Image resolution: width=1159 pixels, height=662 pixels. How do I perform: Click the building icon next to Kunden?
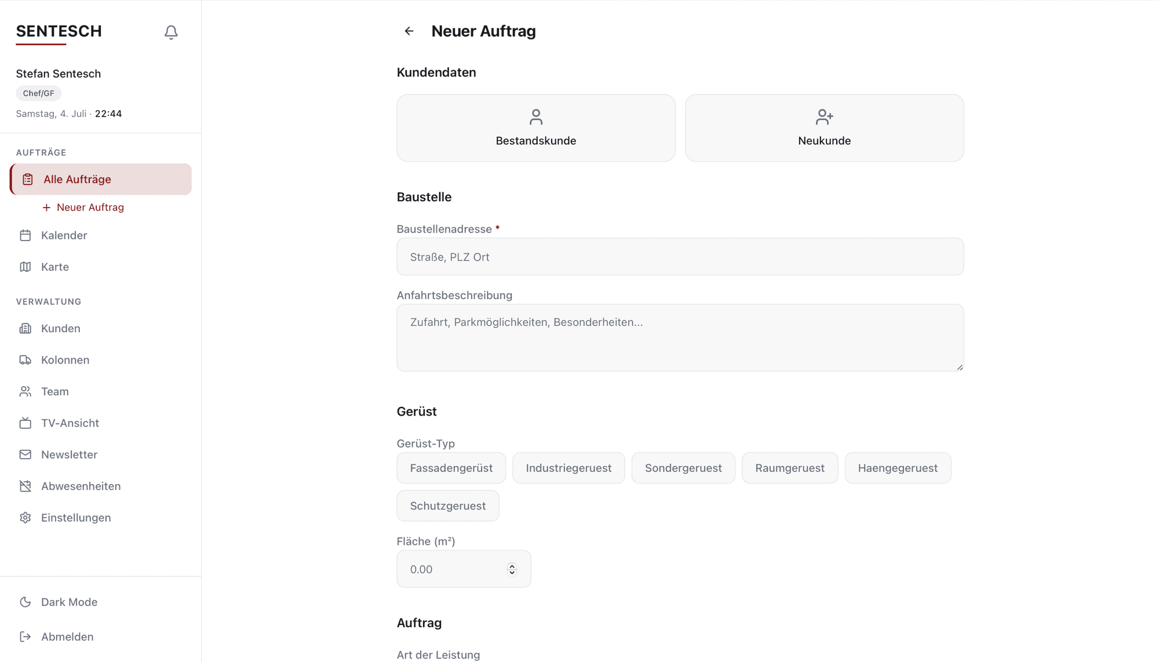25,328
